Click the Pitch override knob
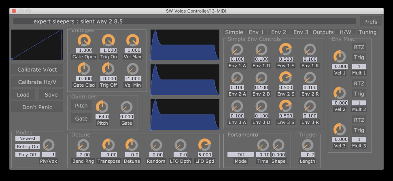The width and height of the screenshot is (393, 181). (102, 107)
